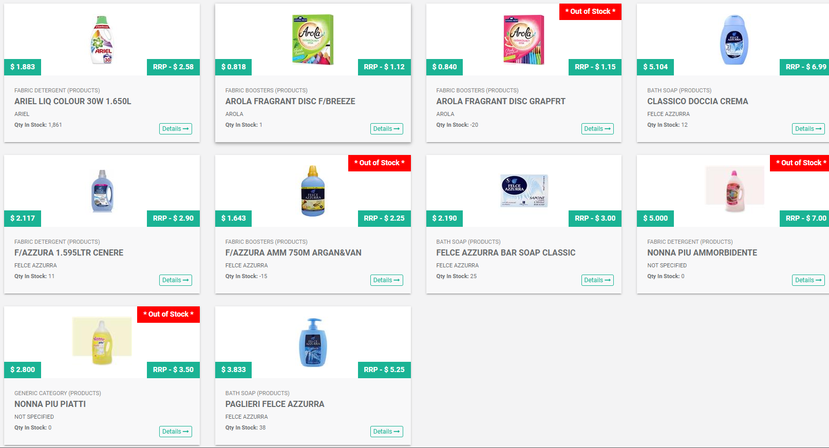Click Details for ARIEL LIQ COLOUR 30W

[x=175, y=129]
